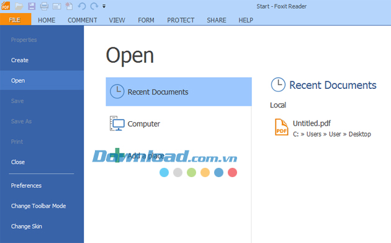Select Create in the File sidebar
The width and height of the screenshot is (391, 243).
(x=42, y=60)
